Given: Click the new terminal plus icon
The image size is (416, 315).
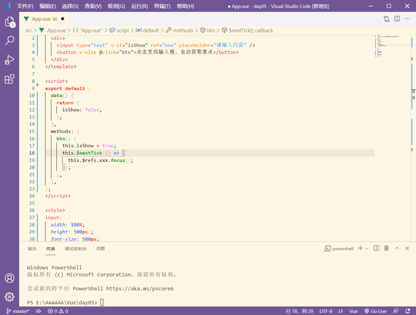Looking at the screenshot, I should coord(360,248).
